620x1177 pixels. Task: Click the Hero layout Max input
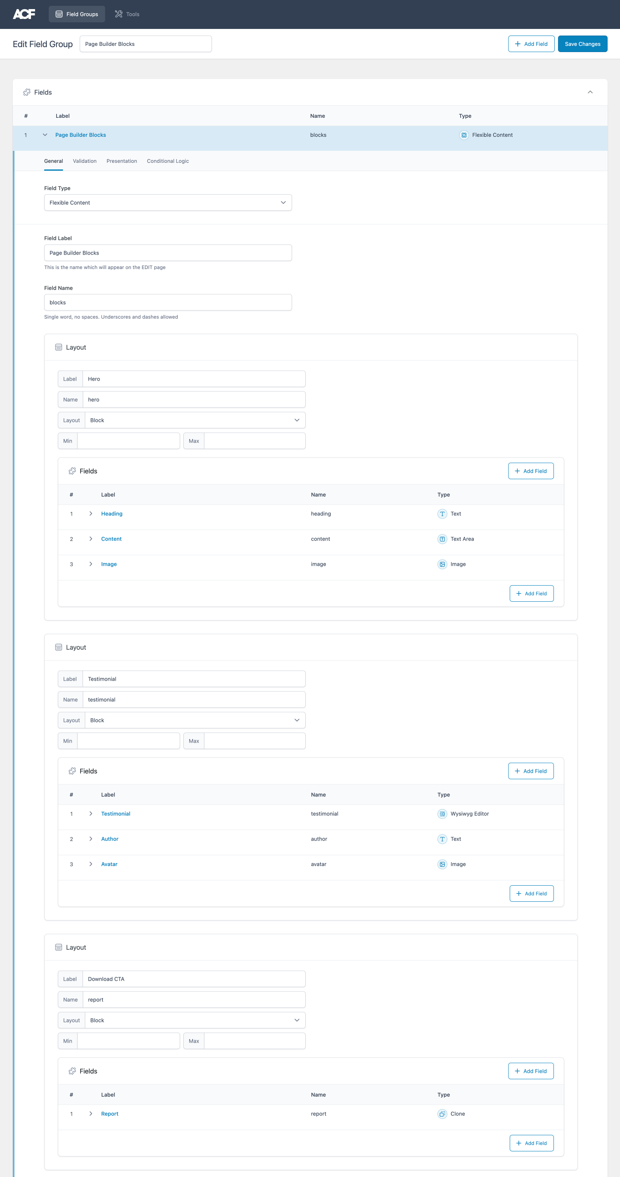click(x=254, y=441)
